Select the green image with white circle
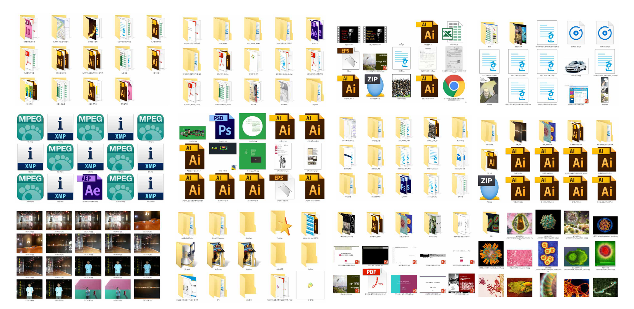 pos(253,126)
